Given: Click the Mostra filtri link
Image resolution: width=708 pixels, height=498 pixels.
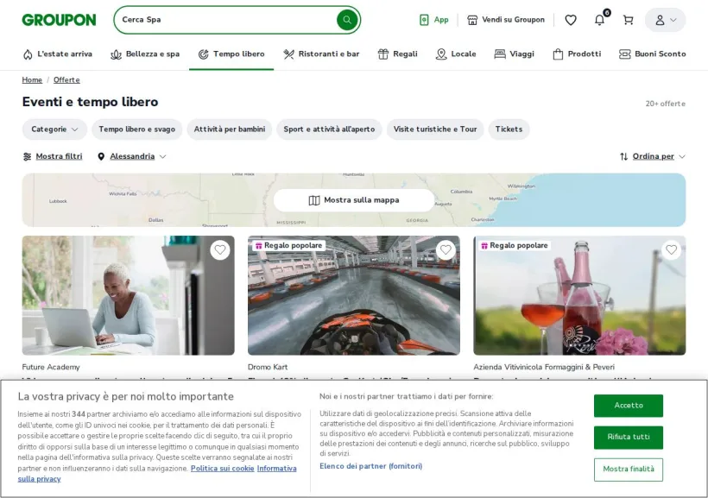Looking at the screenshot, I should point(59,157).
